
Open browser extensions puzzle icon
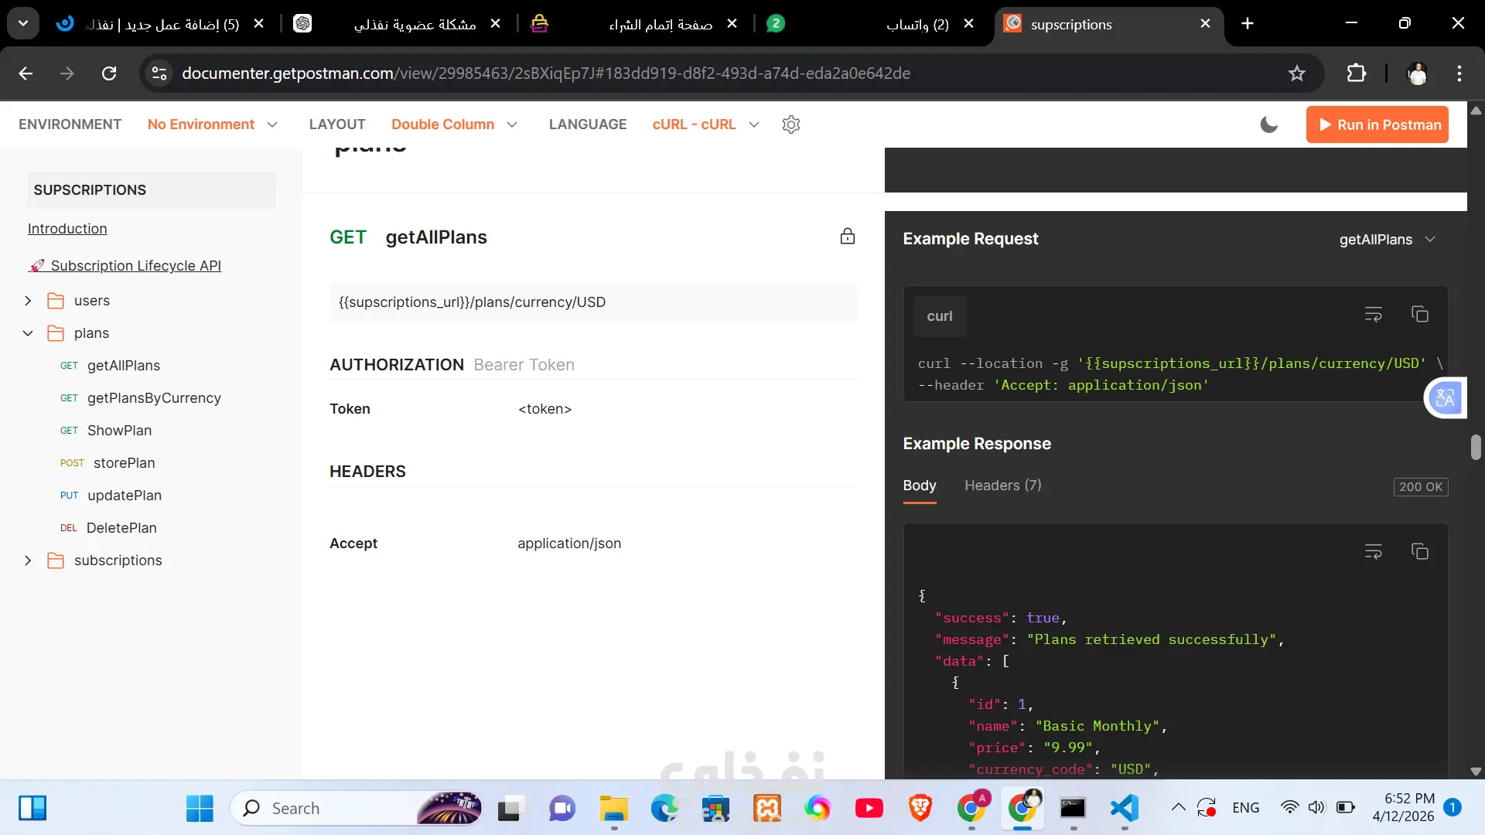pyautogui.click(x=1356, y=73)
